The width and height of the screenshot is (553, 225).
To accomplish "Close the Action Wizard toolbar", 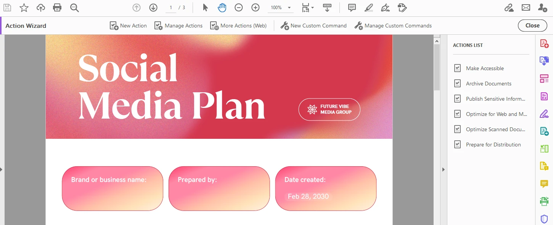I will (532, 26).
